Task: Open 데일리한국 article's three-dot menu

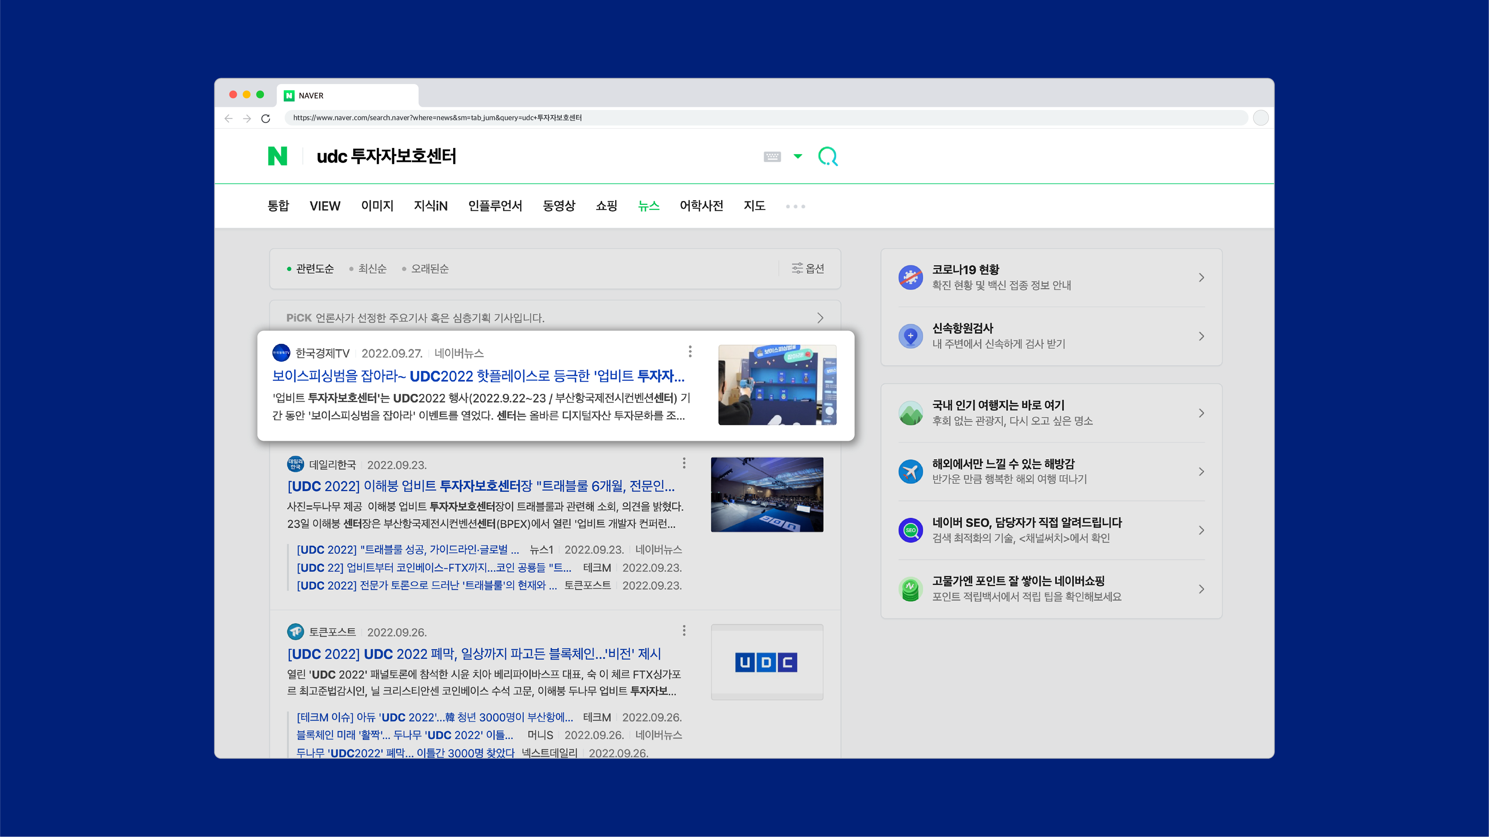Action: point(684,463)
